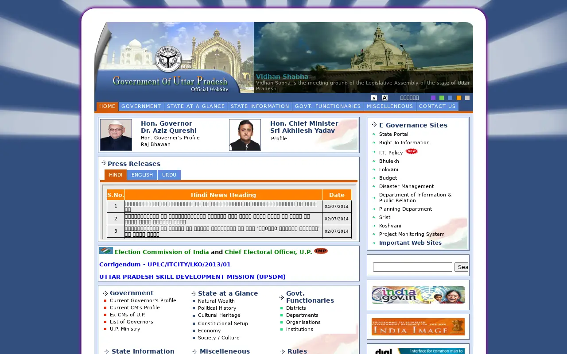Open Current Governor's Profile link

coord(143,300)
